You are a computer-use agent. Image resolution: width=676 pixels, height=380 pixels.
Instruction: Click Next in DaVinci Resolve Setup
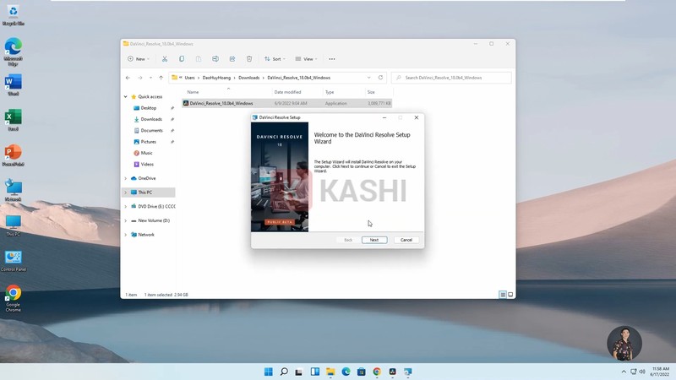(373, 240)
